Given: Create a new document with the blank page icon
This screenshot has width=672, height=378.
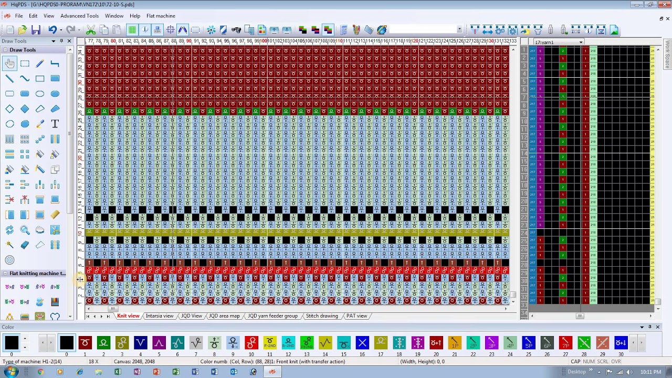Looking at the screenshot, I should (10, 30).
